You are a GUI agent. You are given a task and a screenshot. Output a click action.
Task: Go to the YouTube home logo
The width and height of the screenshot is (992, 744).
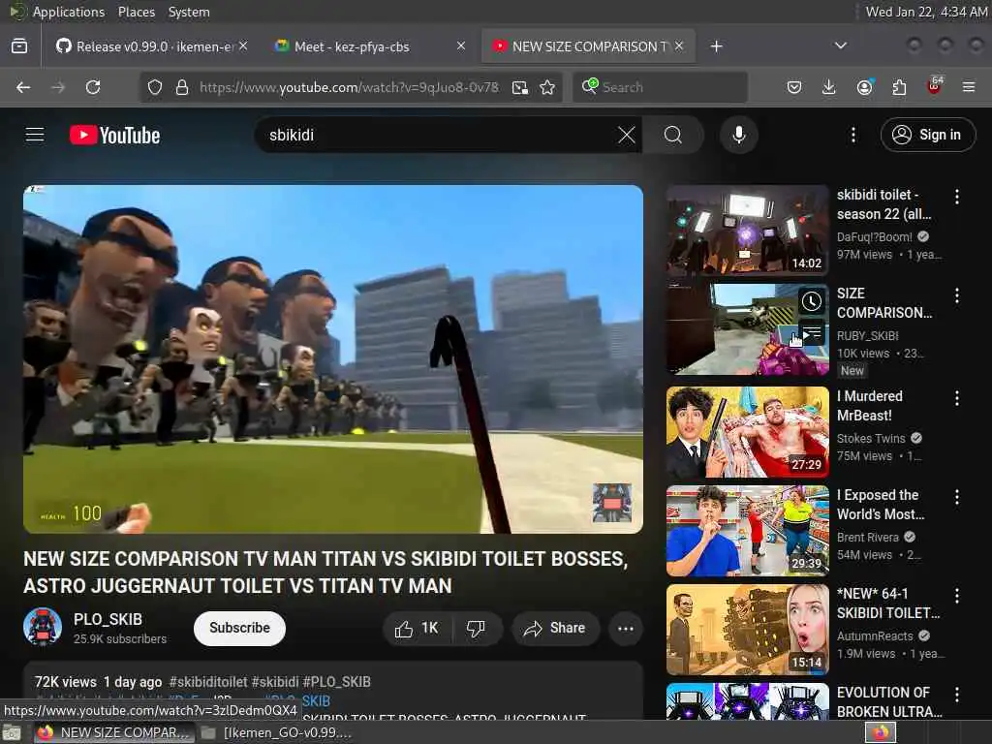click(x=114, y=135)
